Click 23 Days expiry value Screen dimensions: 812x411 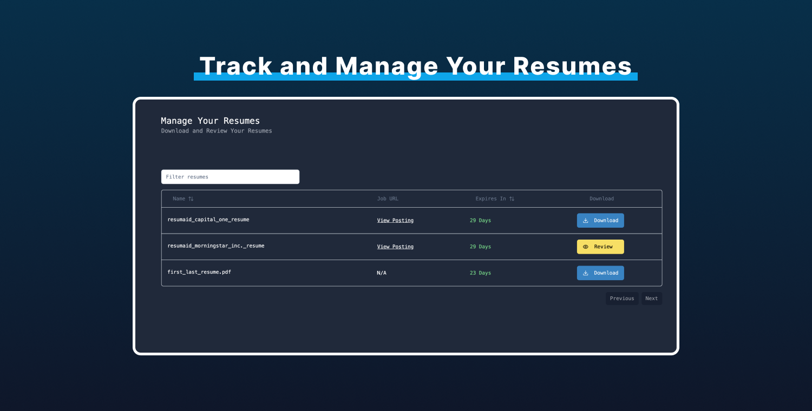(480, 273)
